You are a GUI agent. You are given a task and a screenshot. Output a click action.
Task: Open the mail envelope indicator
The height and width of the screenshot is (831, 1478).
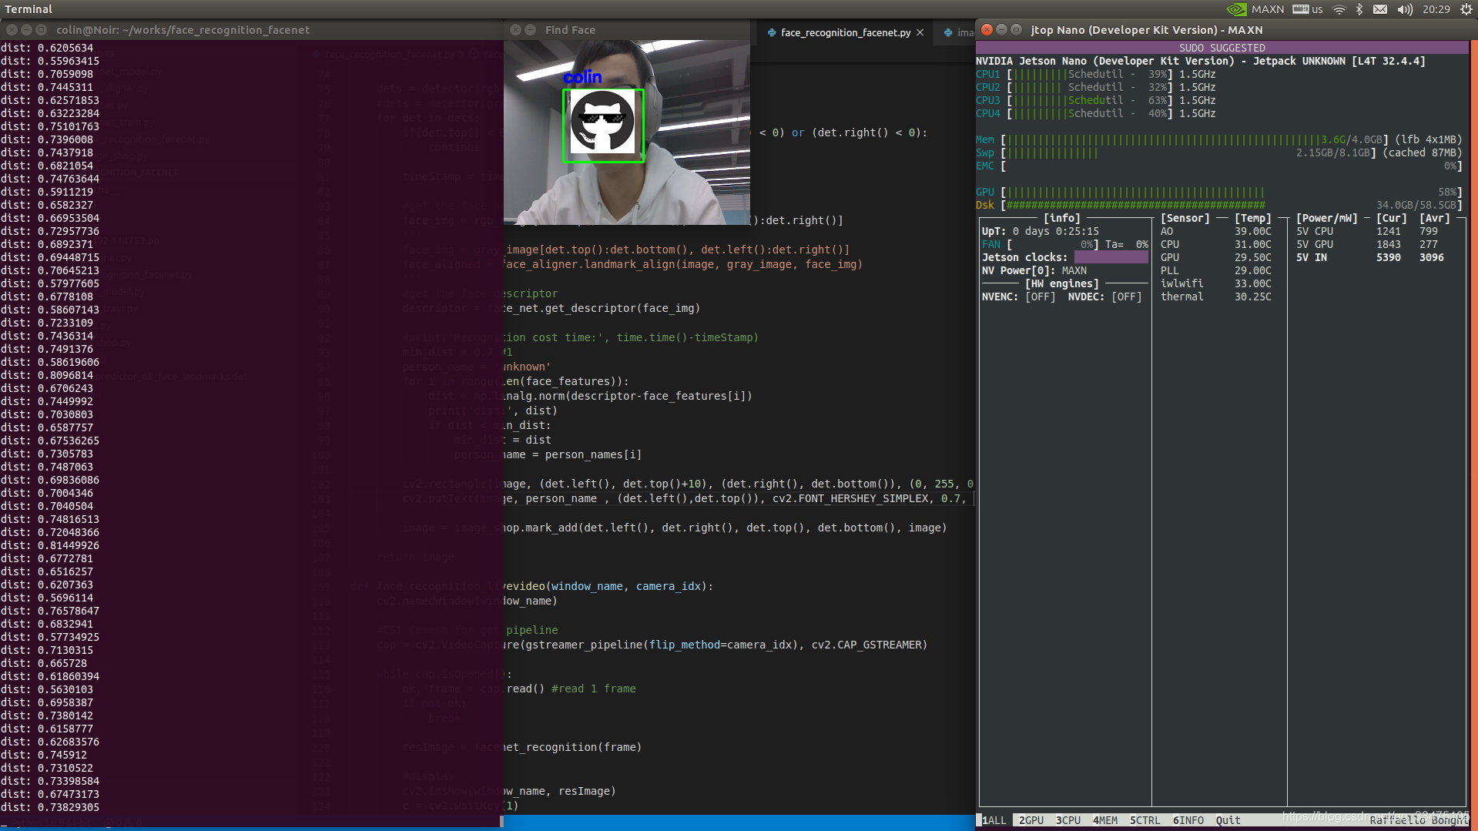[1380, 9]
